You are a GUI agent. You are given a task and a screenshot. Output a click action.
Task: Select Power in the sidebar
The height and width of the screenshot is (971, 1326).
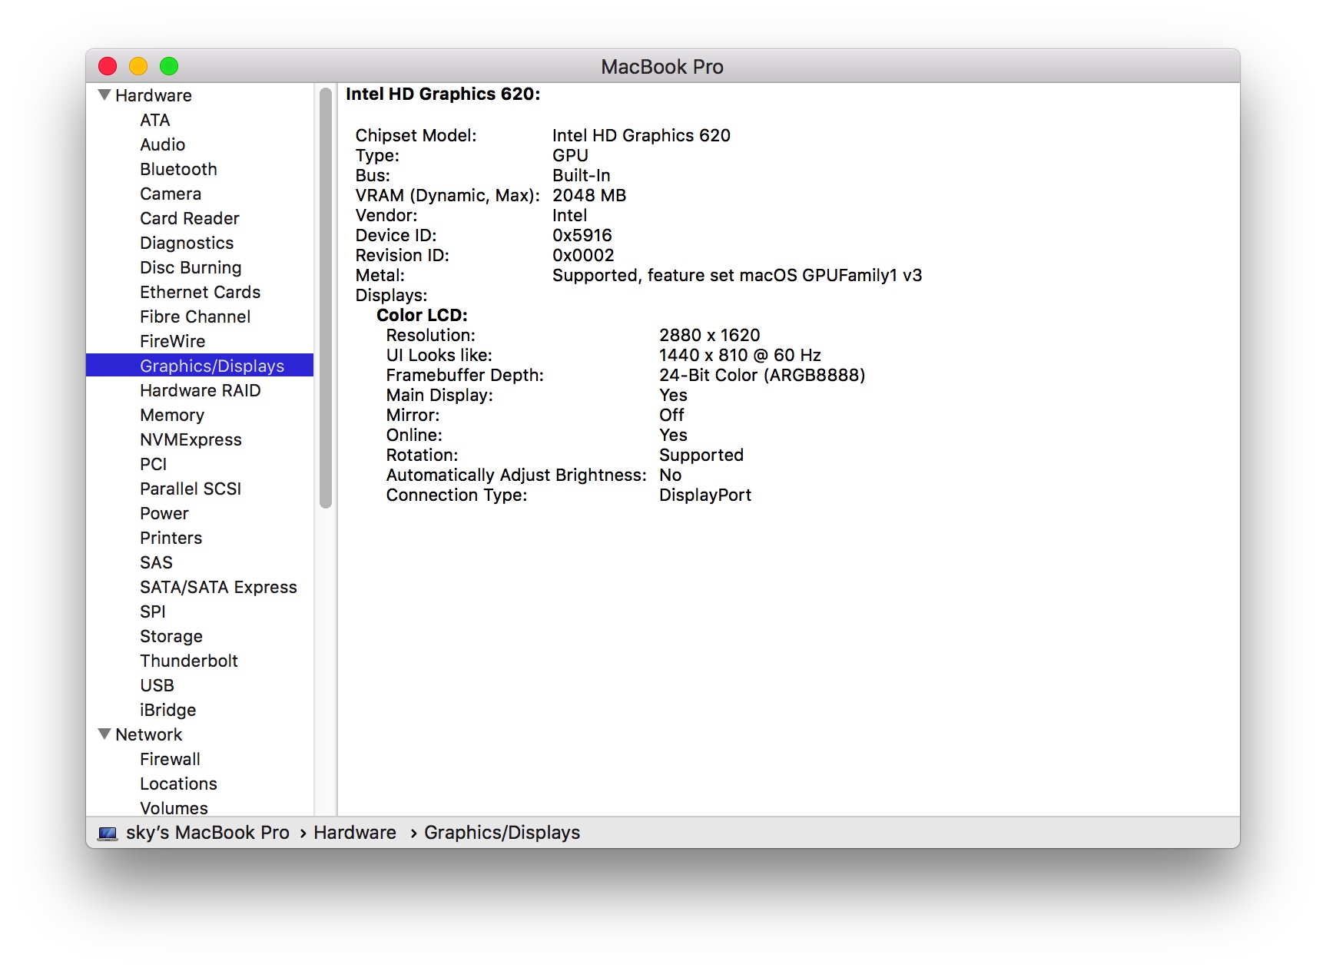(x=164, y=513)
